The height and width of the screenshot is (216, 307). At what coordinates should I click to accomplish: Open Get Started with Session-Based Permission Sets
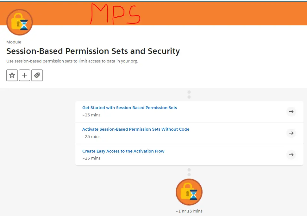[129, 108]
